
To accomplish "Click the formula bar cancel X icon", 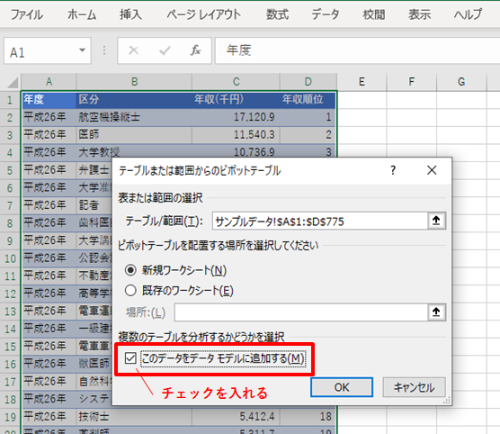I will pyautogui.click(x=134, y=50).
